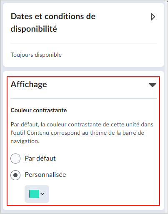The image size is (168, 214).
Task: Select the Personnalisée radio button
Action: click(15, 175)
